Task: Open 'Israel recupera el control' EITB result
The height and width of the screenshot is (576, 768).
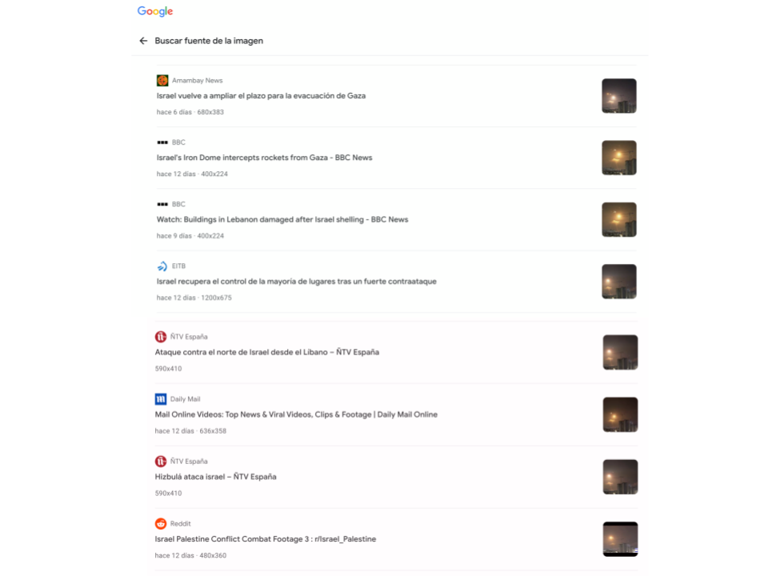Action: [296, 282]
